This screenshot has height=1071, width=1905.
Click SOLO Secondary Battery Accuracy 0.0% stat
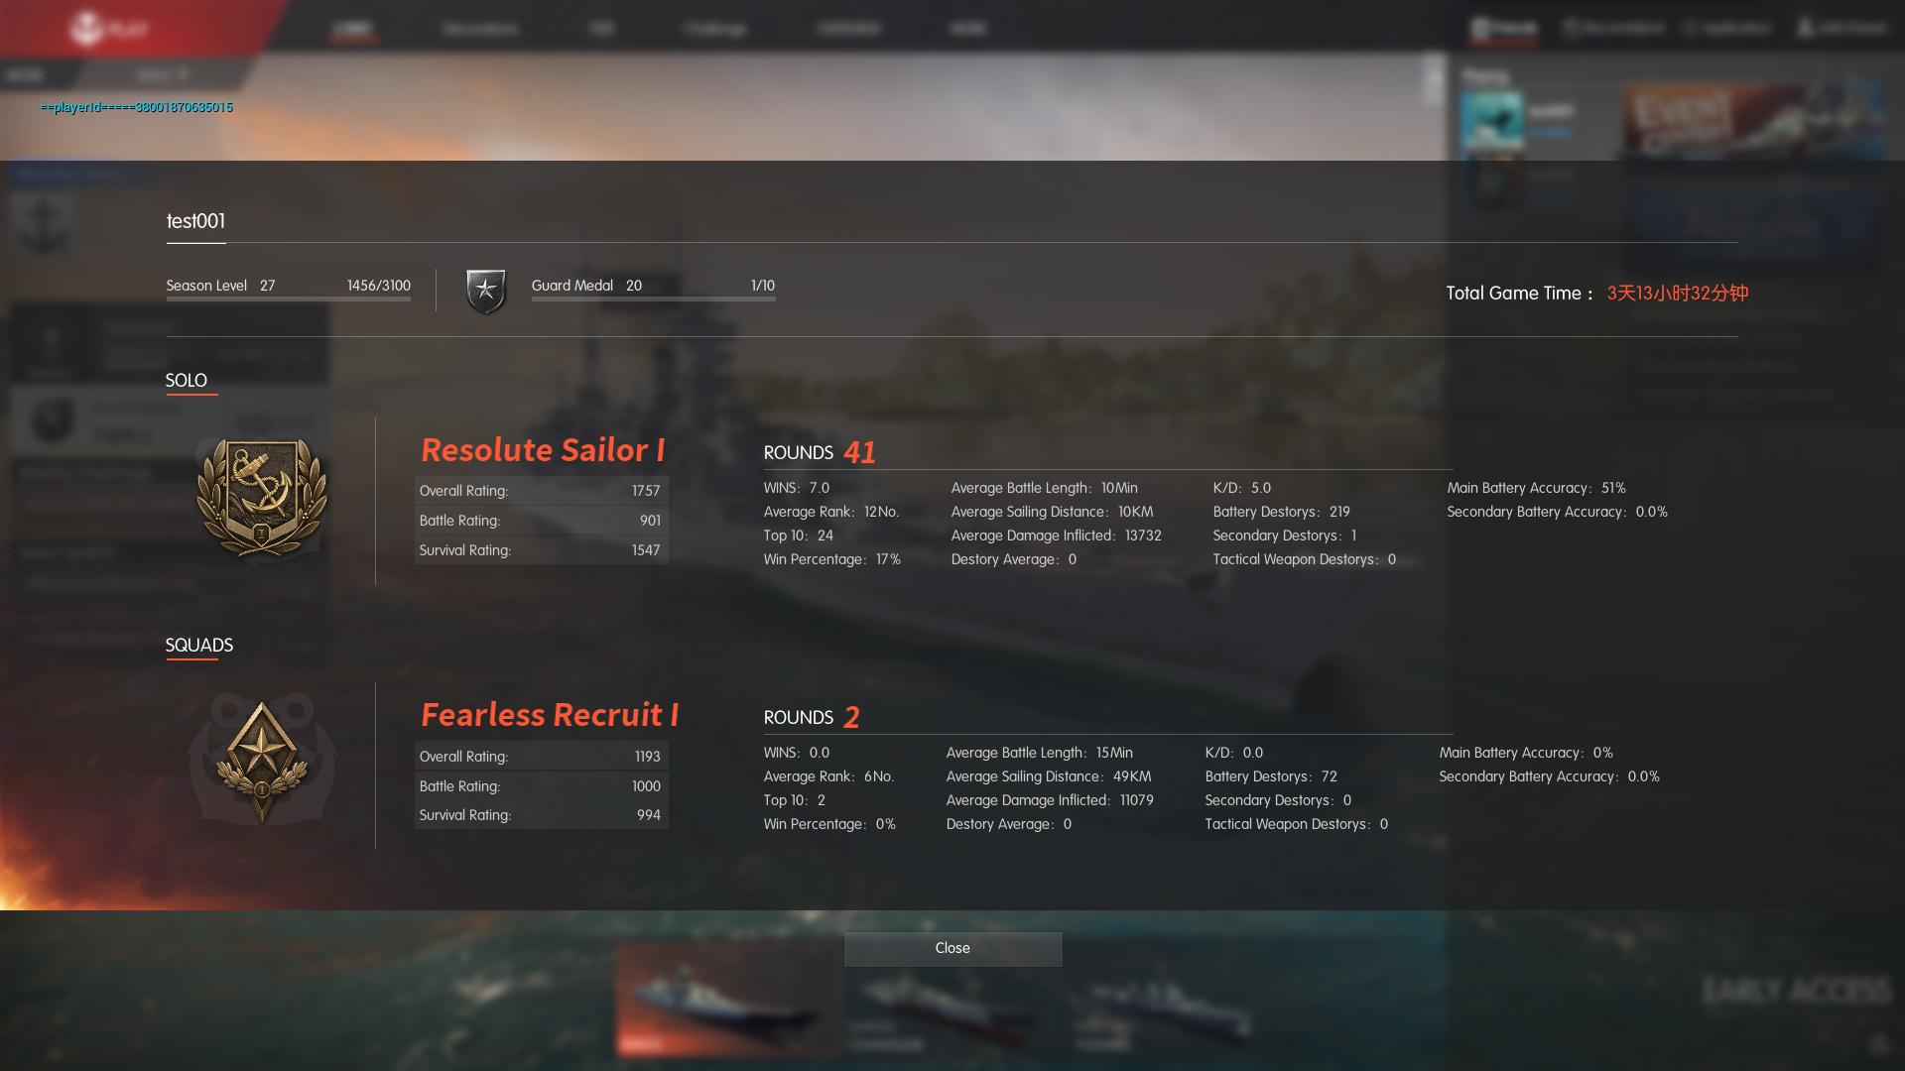pos(1558,512)
